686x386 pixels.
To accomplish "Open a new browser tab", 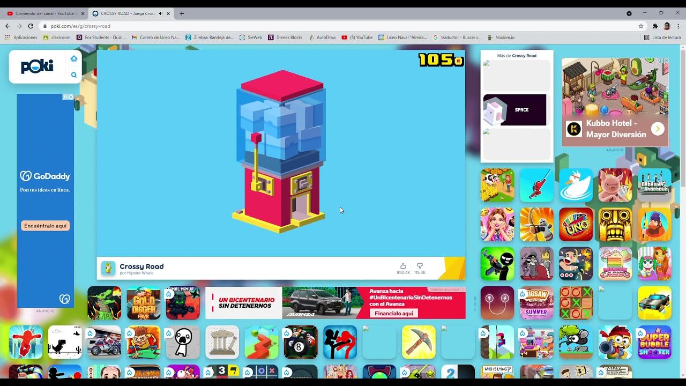I will point(182,13).
